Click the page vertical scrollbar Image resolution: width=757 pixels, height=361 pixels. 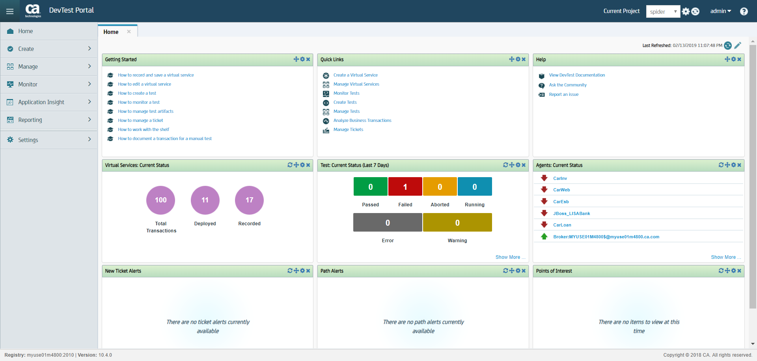tap(753, 176)
